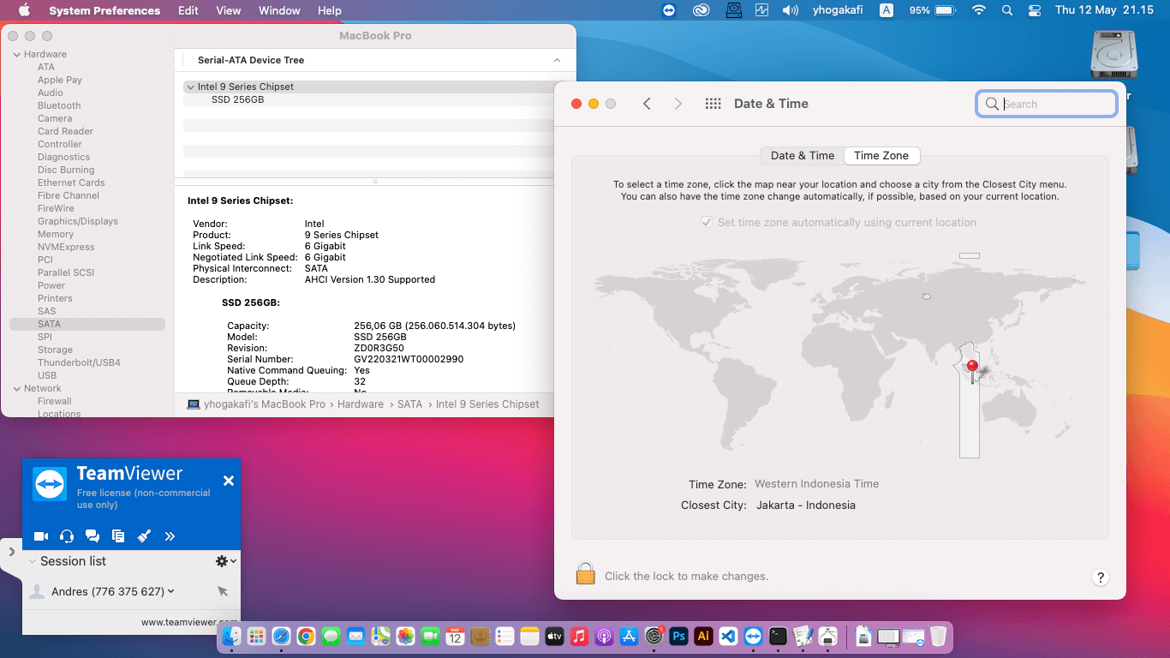Close the TeamViewer session panel
The image size is (1170, 658).
coord(229,481)
